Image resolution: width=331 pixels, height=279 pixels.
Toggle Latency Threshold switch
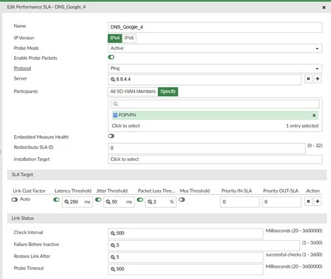click(x=57, y=200)
